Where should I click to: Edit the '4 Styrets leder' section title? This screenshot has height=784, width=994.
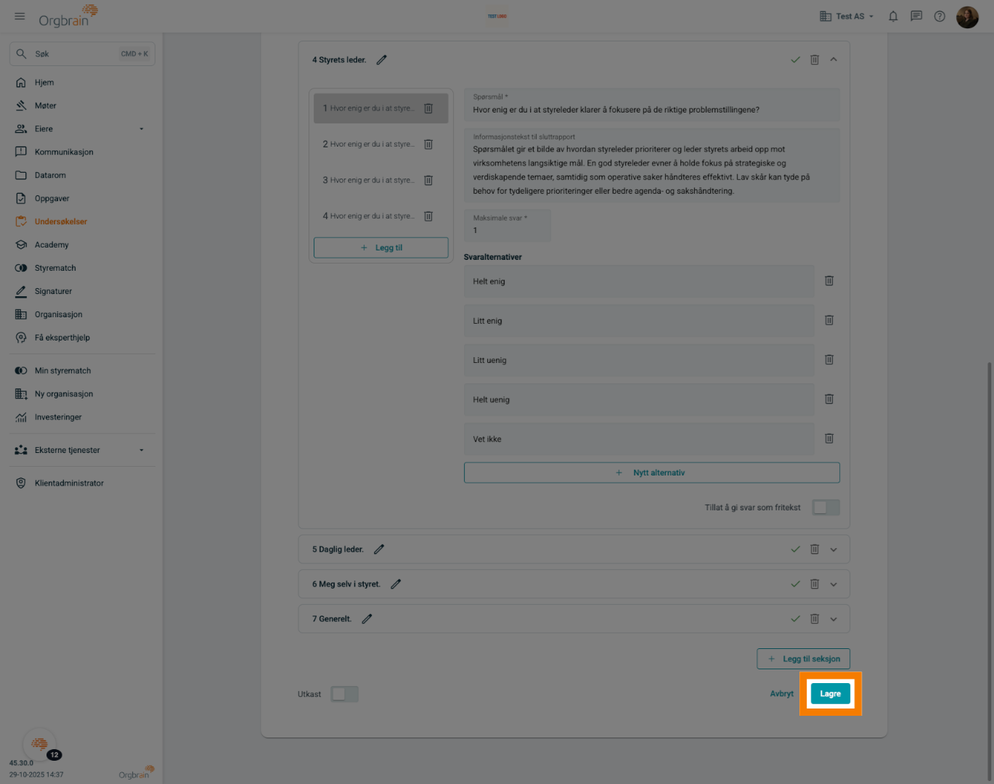tap(381, 60)
